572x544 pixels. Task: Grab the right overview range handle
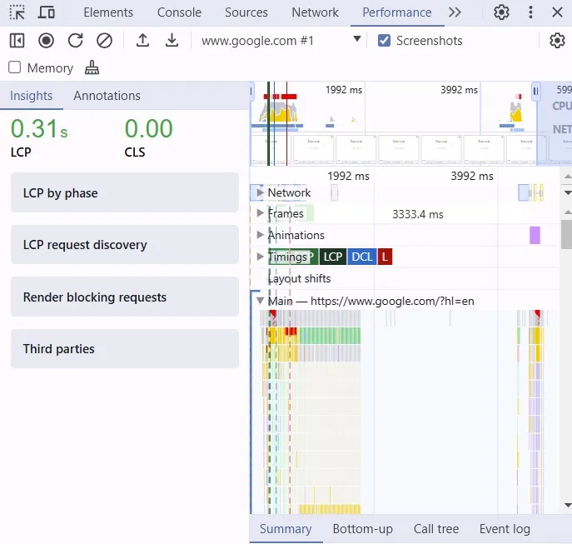[x=535, y=91]
